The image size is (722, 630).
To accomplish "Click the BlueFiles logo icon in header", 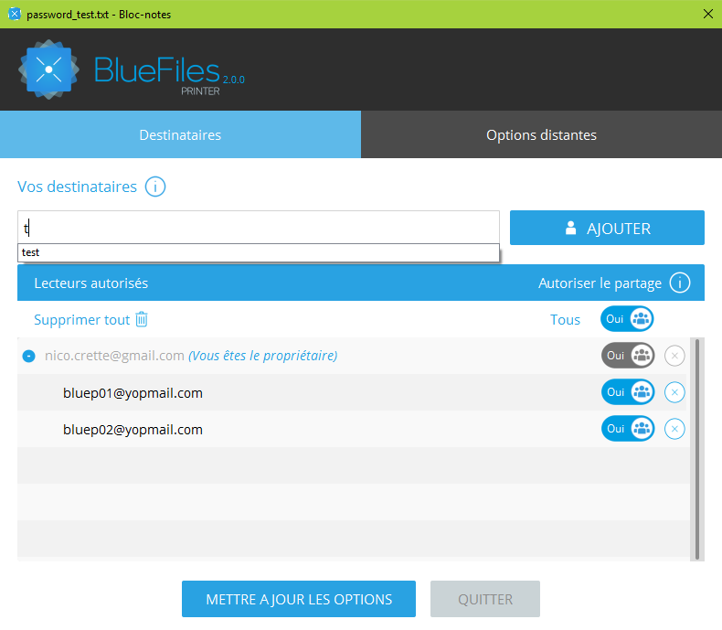I will pyautogui.click(x=48, y=69).
